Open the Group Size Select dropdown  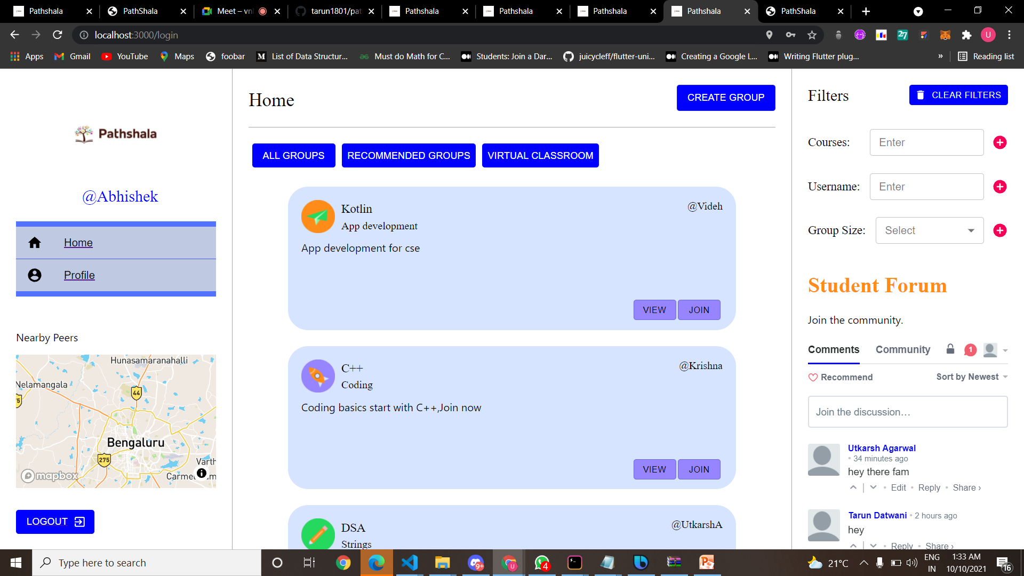point(929,230)
